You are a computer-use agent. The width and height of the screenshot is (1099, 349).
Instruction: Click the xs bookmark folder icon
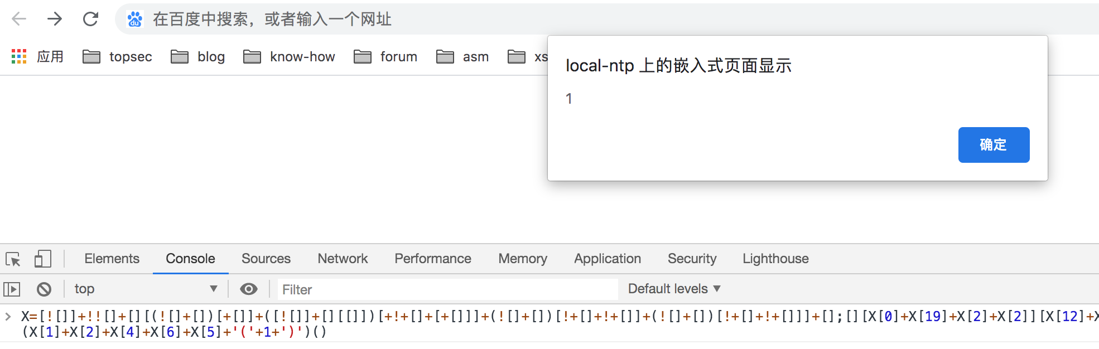[517, 57]
